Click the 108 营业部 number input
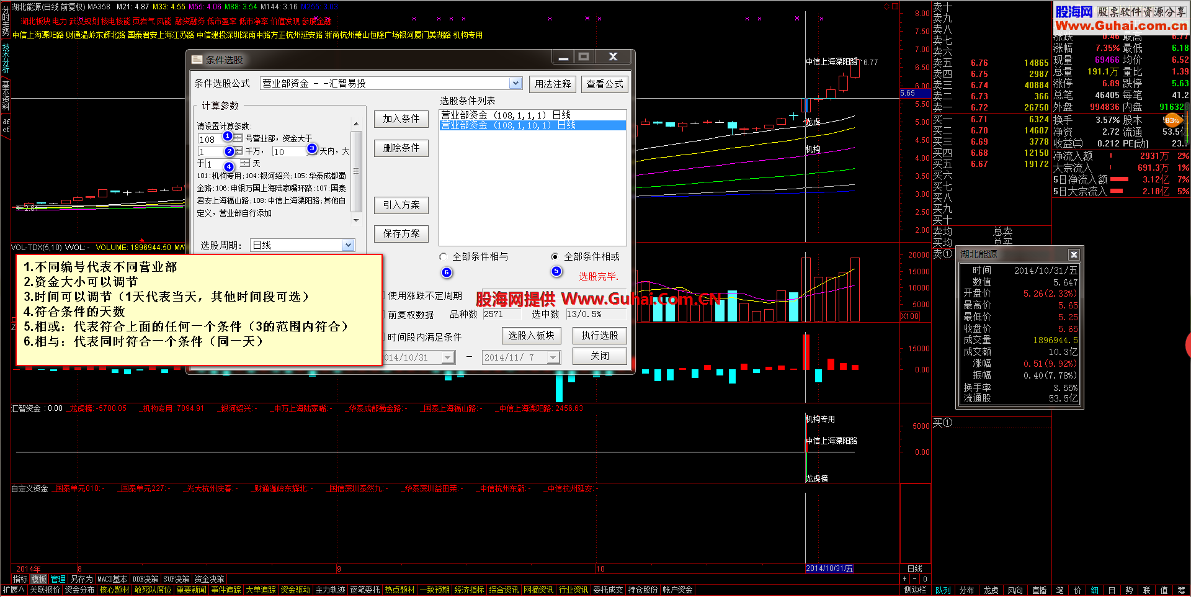The width and height of the screenshot is (1191, 597). point(215,139)
